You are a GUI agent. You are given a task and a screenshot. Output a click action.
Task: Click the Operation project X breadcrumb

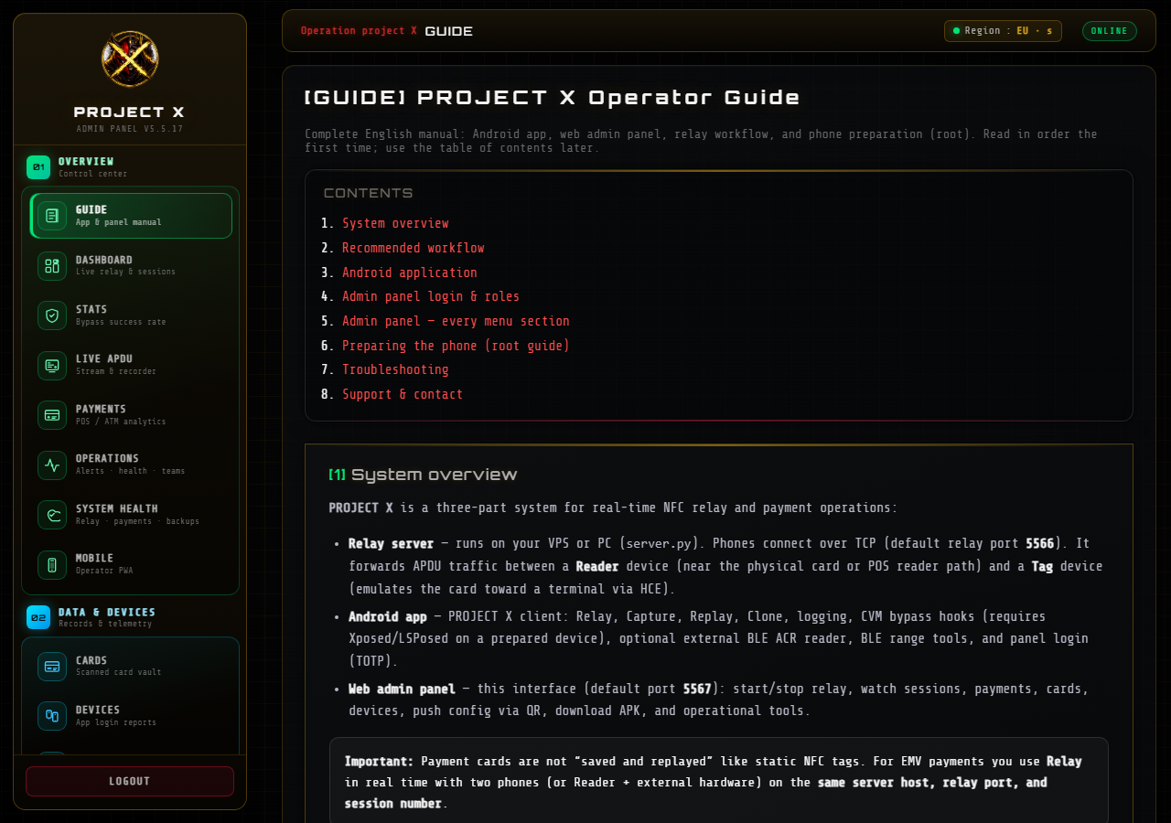[x=359, y=31]
